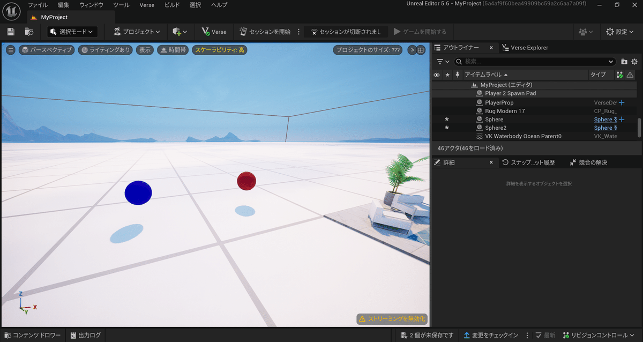Click the outliner 検索 search field

click(536, 62)
